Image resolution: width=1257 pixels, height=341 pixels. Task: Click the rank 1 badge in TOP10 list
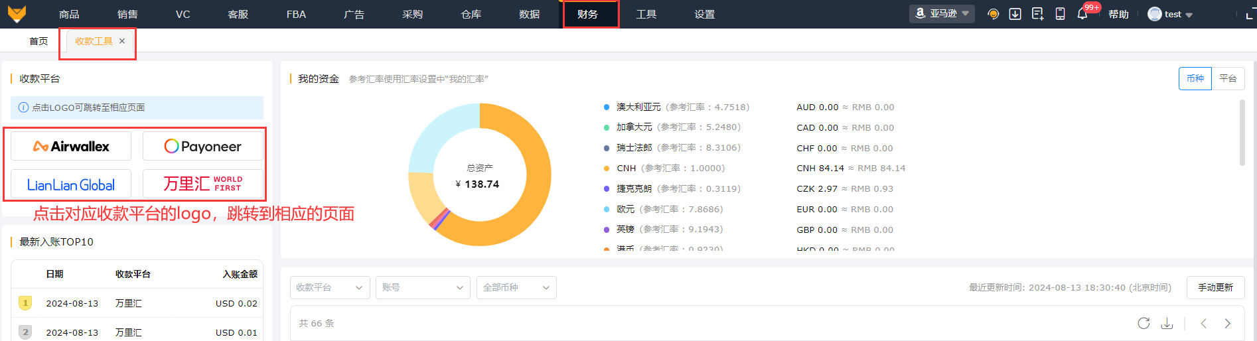point(25,303)
